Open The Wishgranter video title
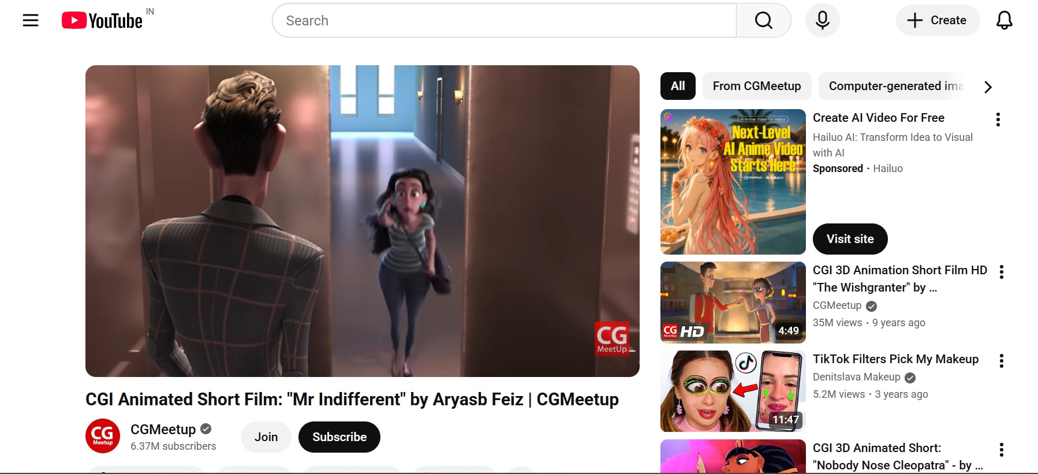 point(900,279)
